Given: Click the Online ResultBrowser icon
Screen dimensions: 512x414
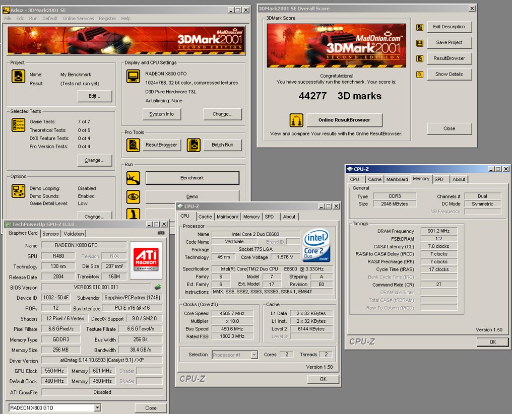Looking at the screenshot, I should 296,120.
